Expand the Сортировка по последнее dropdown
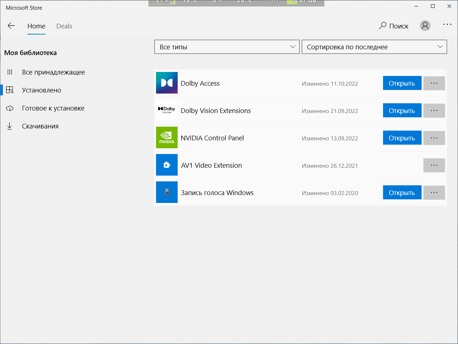458x344 pixels. click(374, 47)
